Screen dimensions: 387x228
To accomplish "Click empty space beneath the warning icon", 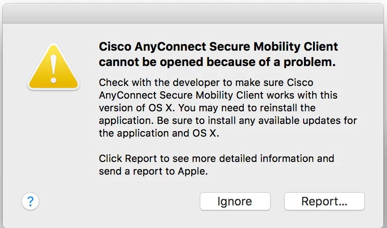I will [x=53, y=138].
